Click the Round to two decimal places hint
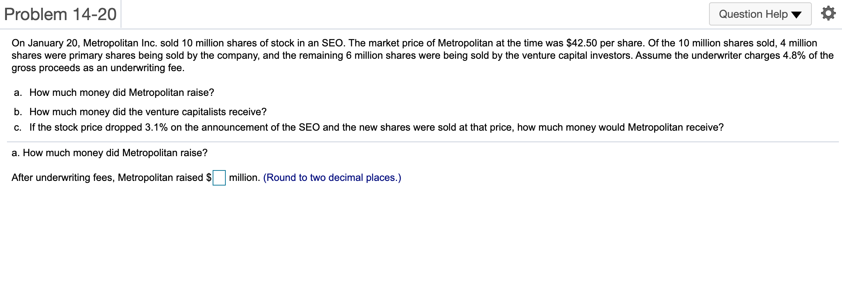The width and height of the screenshot is (842, 293). [x=332, y=177]
